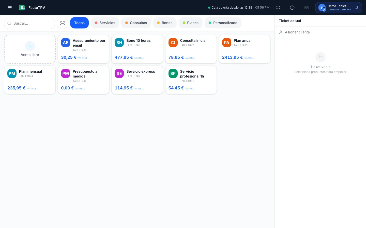
Task: Click the red dot on Servicios chip
Action: click(96, 23)
